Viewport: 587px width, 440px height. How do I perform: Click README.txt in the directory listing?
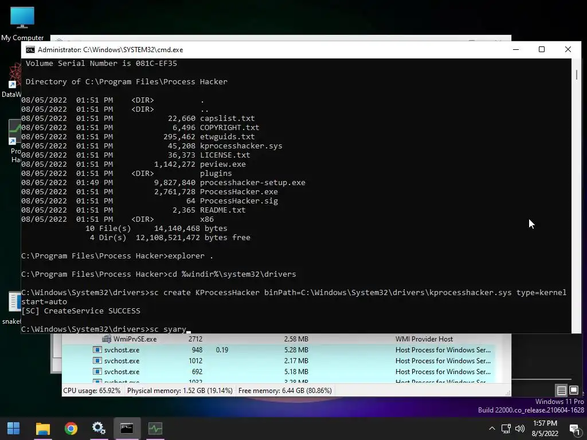click(223, 210)
